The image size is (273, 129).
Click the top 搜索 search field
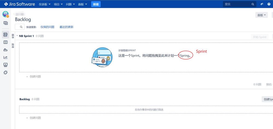tap(237, 4)
